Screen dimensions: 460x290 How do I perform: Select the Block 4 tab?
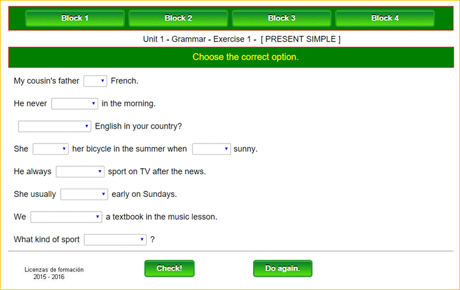385,18
